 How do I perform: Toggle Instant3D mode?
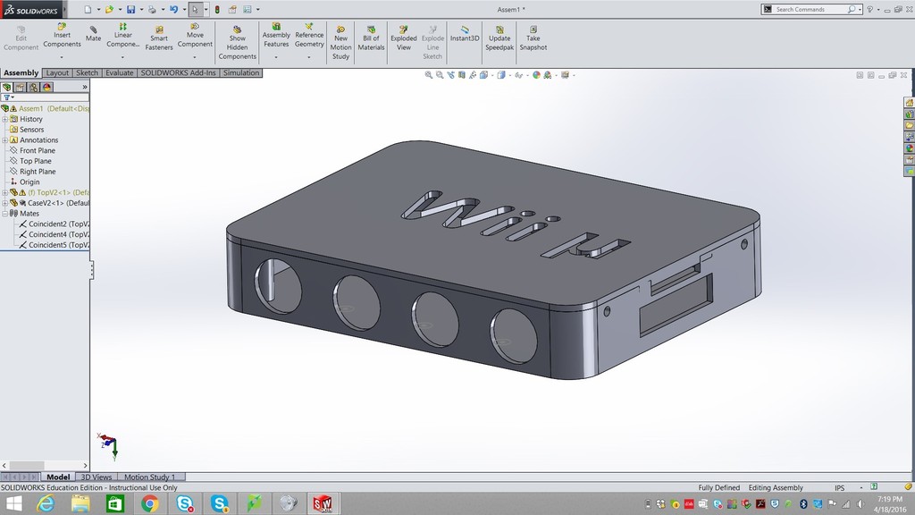pos(465,34)
